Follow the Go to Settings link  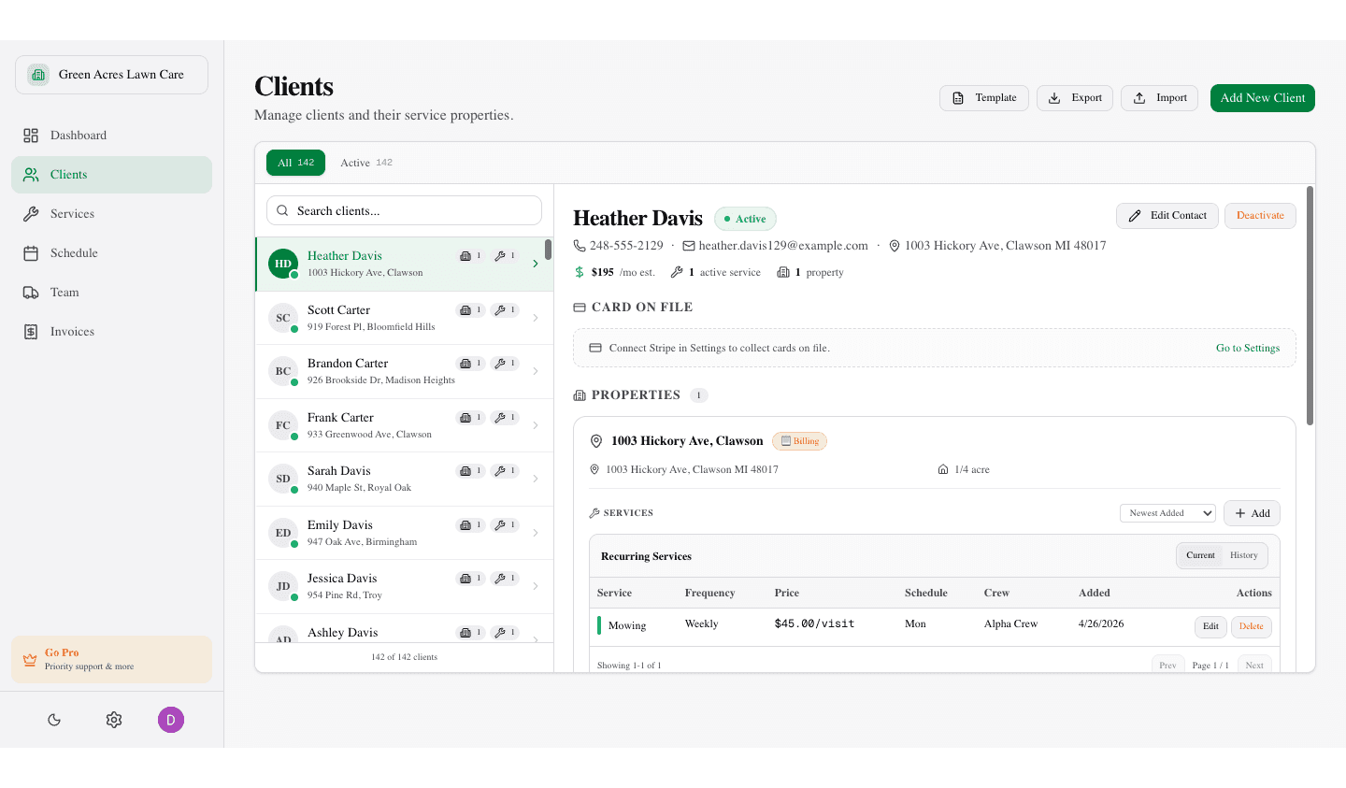[1247, 347]
